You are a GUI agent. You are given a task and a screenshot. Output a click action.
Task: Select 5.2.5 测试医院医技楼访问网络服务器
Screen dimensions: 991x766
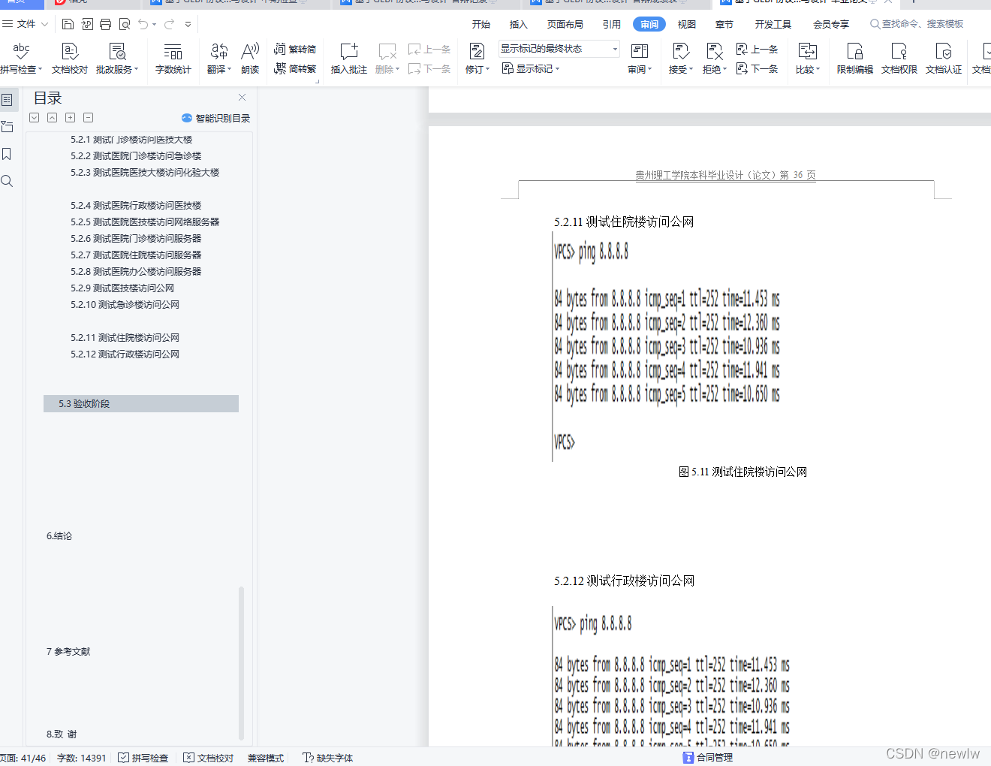point(145,222)
